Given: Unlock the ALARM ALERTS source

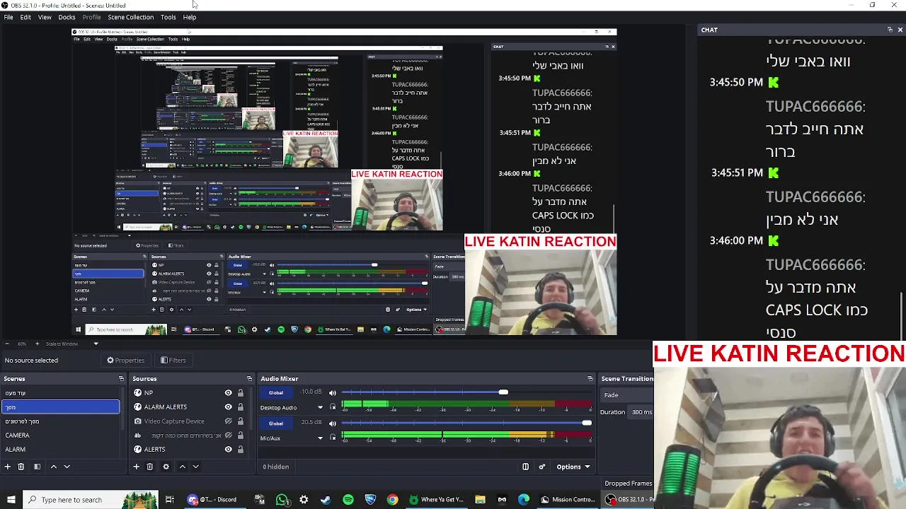Looking at the screenshot, I should (x=241, y=407).
